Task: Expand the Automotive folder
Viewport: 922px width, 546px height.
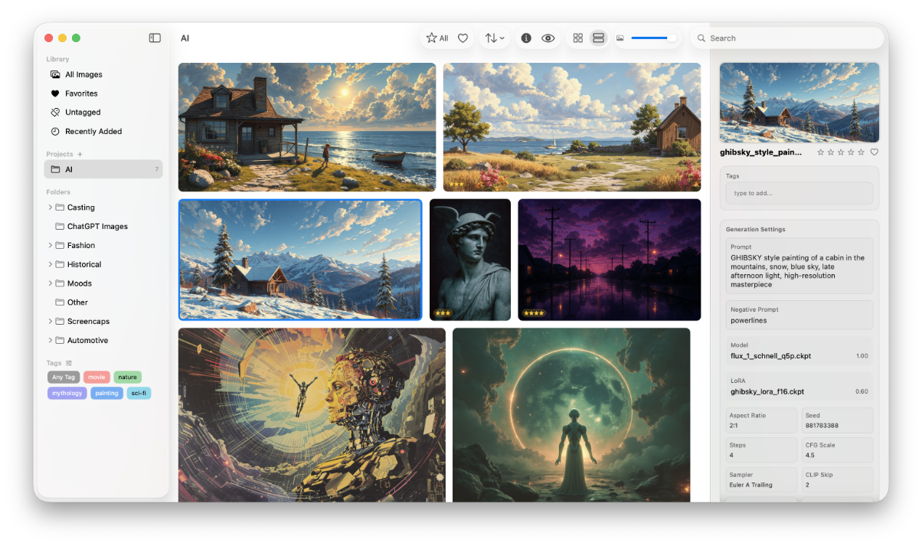Action: [50, 340]
